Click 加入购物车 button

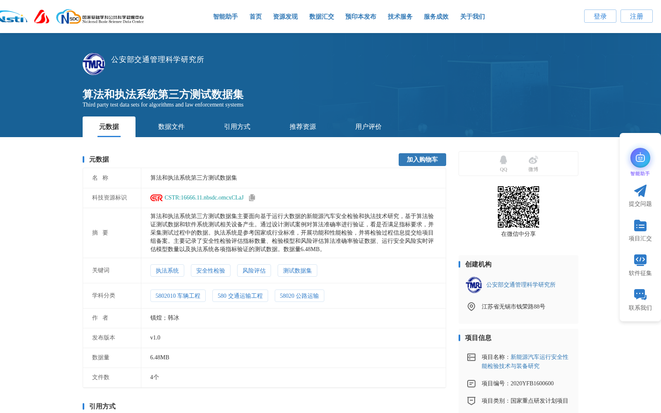tap(422, 159)
